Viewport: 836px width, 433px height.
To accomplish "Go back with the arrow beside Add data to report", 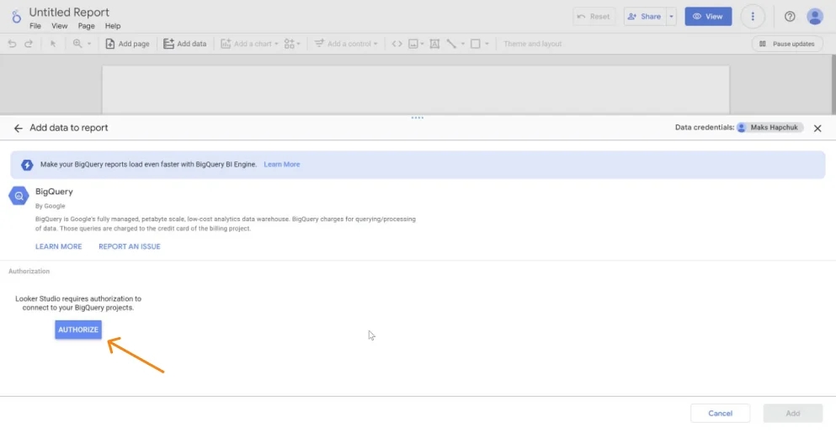I will pyautogui.click(x=19, y=128).
